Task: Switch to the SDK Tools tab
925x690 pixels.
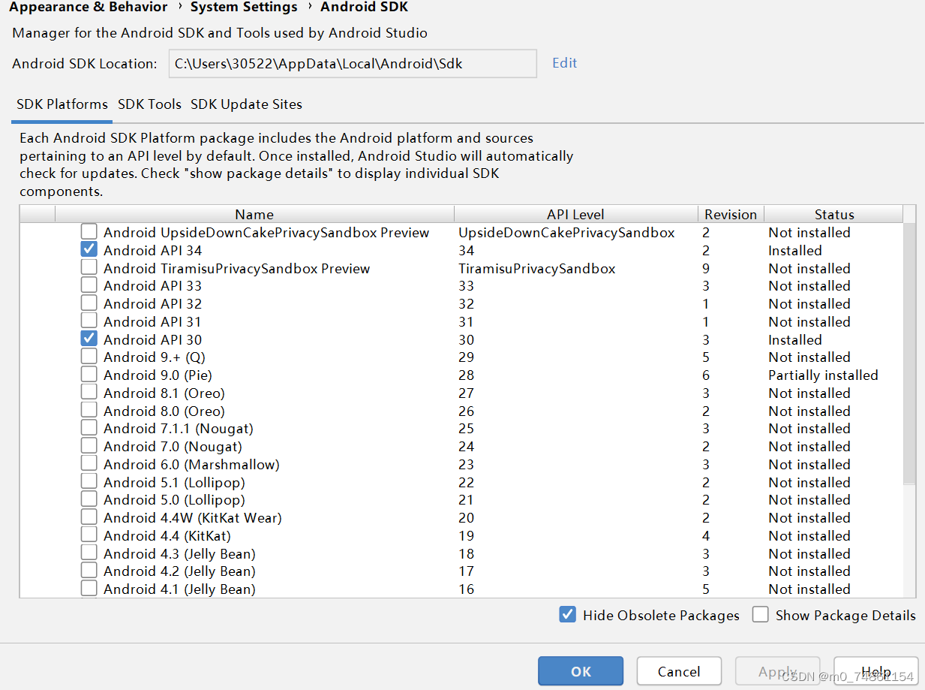Action: coord(149,104)
